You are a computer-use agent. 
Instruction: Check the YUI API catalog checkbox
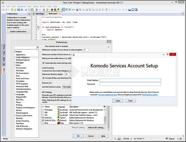[x=43, y=115]
